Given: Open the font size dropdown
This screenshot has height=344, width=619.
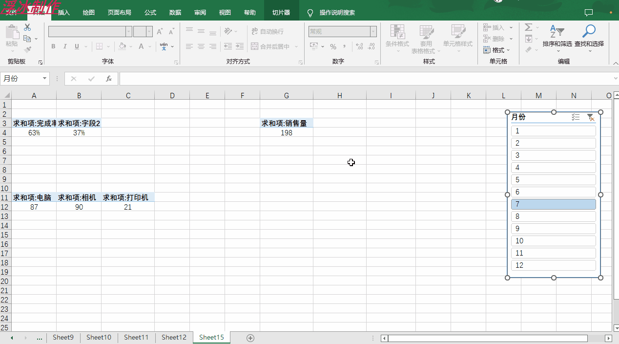Looking at the screenshot, I should [149, 32].
